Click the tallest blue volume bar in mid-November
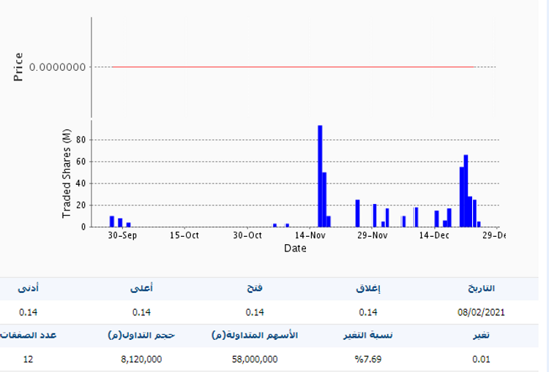Image resolution: width=549 pixels, height=372 pixels. (x=320, y=175)
